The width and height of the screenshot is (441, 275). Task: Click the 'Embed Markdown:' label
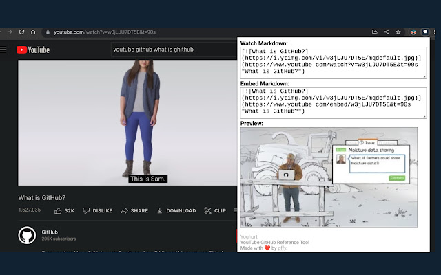pyautogui.click(x=265, y=84)
